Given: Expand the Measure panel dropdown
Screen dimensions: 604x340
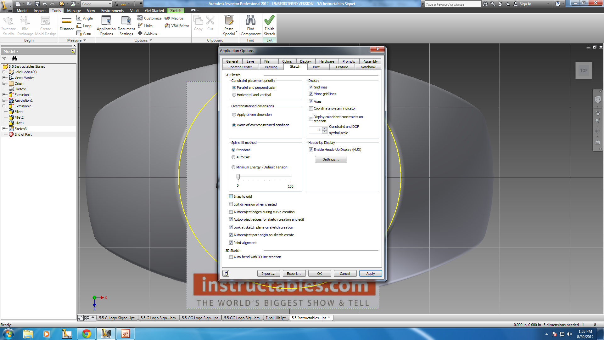Looking at the screenshot, I should click(x=76, y=40).
